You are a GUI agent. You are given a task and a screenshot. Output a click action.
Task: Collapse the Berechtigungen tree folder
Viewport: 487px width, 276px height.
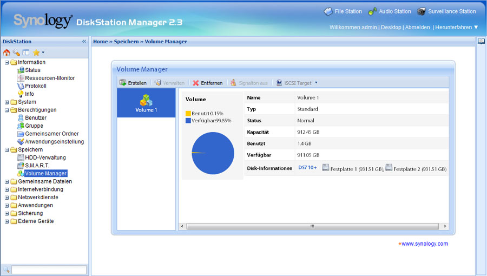pyautogui.click(x=7, y=110)
